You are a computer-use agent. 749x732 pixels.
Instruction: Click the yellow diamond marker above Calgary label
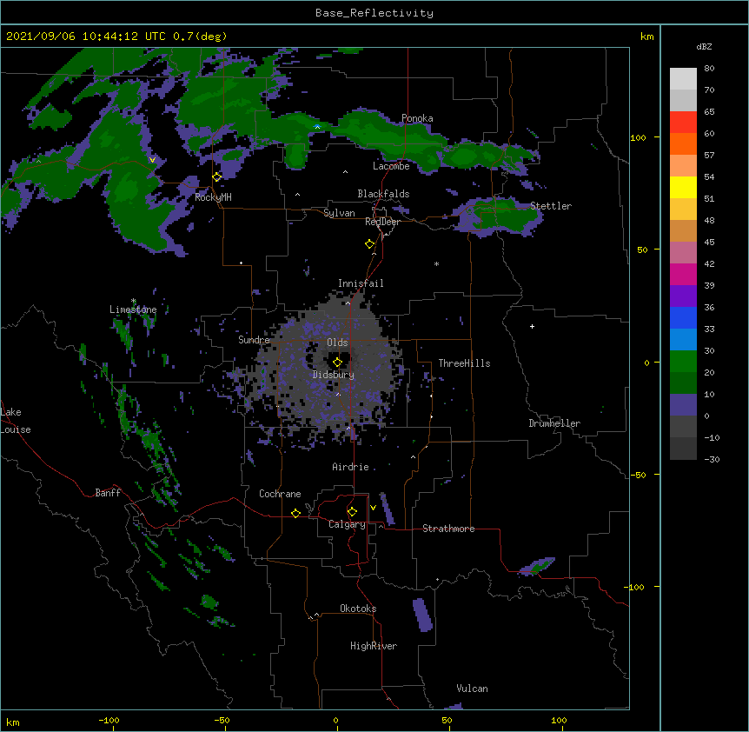tap(352, 512)
